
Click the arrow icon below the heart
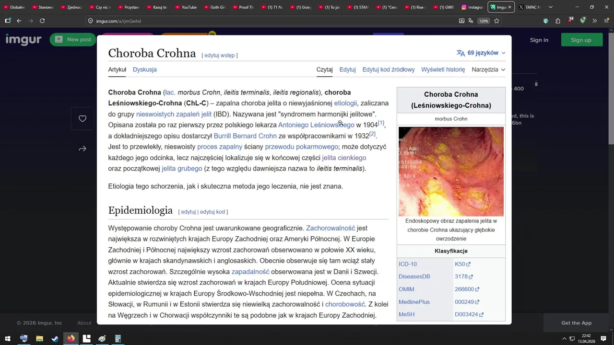(83, 149)
